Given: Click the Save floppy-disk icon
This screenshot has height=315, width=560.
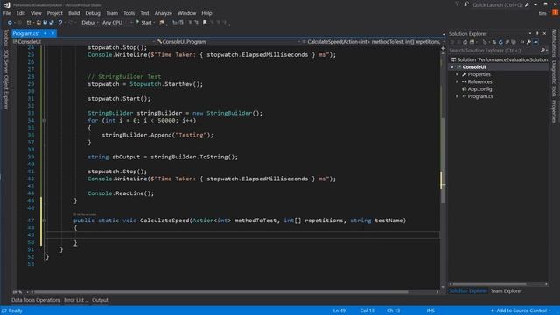Looking at the screenshot, I should pyautogui.click(x=45, y=23).
